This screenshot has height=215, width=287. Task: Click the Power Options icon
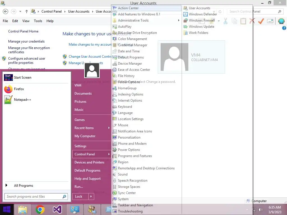point(115,150)
